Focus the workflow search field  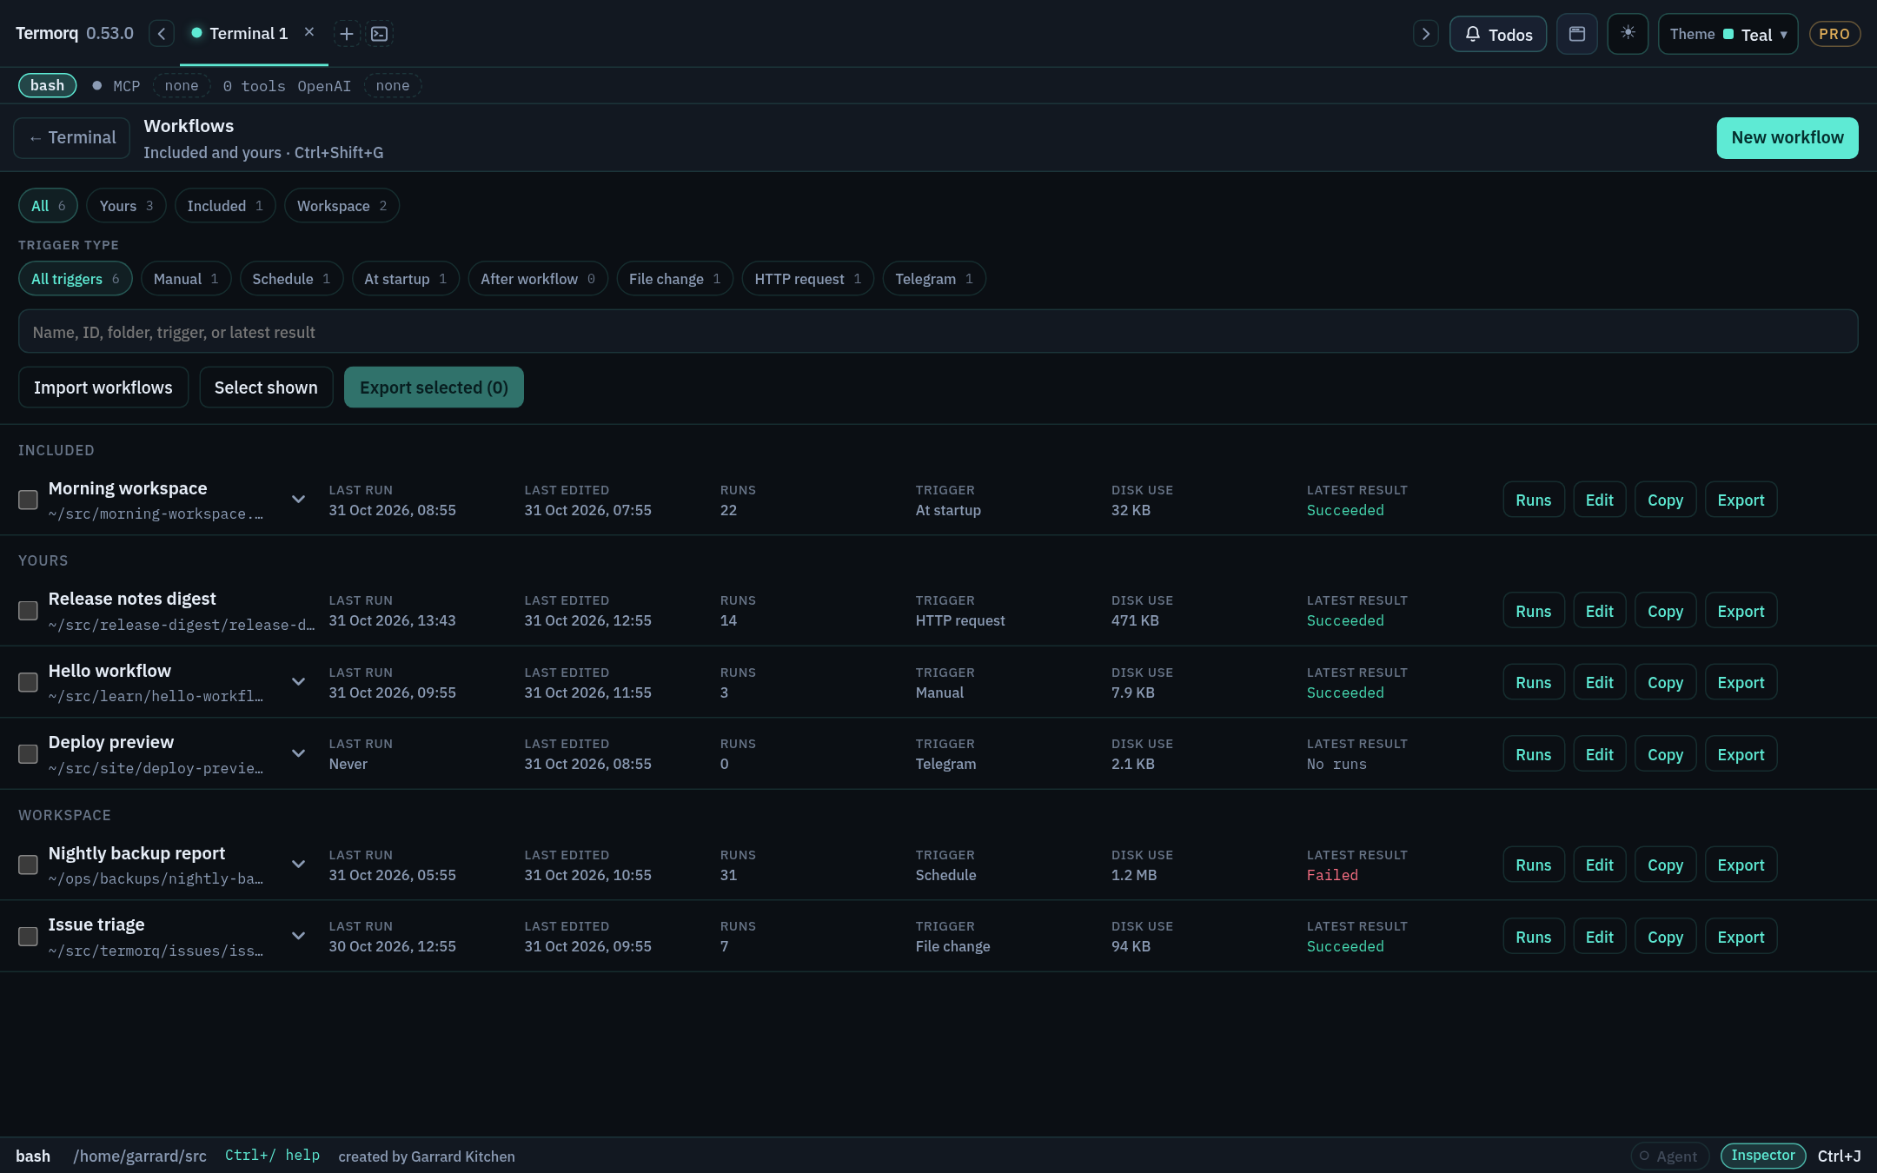pos(938,331)
